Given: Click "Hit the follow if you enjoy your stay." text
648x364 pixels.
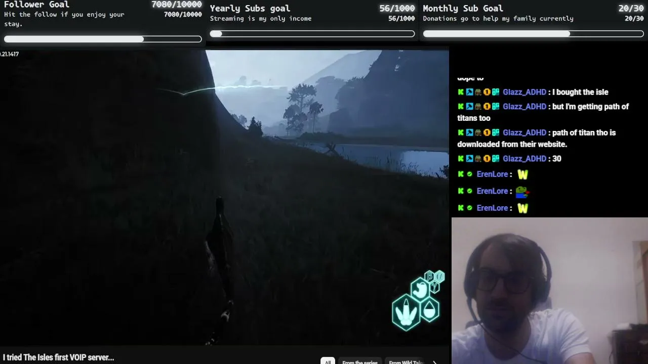Looking at the screenshot, I should [64, 19].
